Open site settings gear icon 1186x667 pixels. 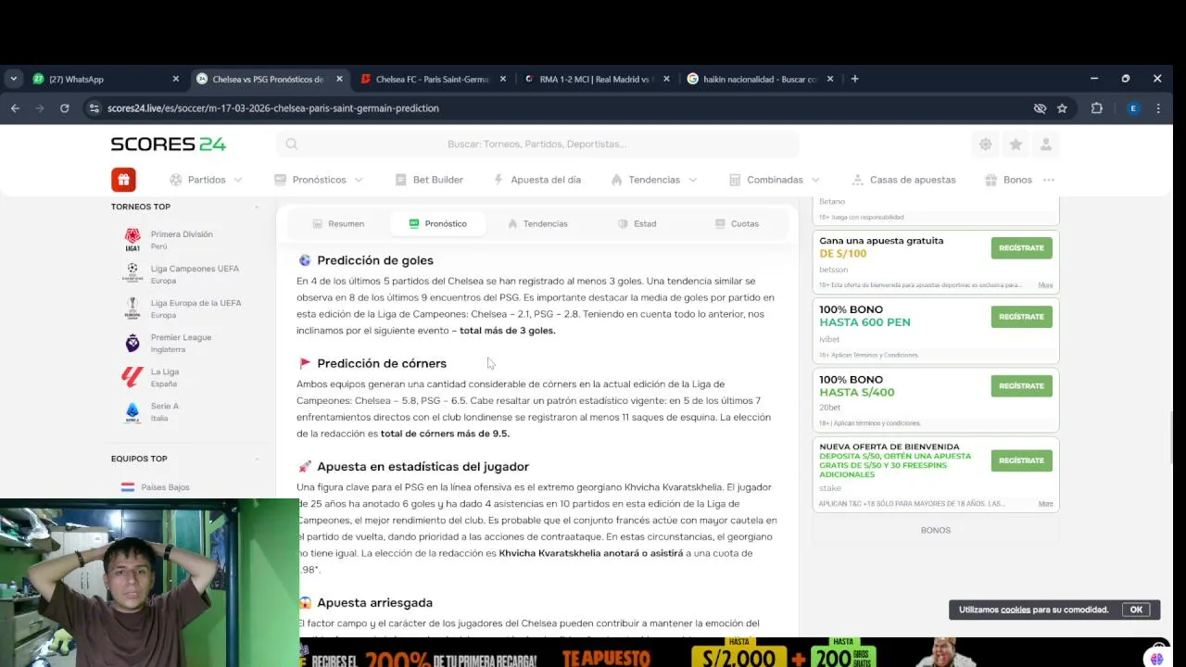click(x=985, y=144)
